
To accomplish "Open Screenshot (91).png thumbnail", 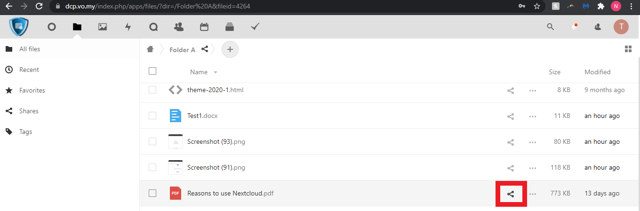I will [175, 167].
